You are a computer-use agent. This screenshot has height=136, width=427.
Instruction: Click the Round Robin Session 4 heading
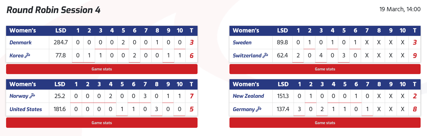click(53, 10)
